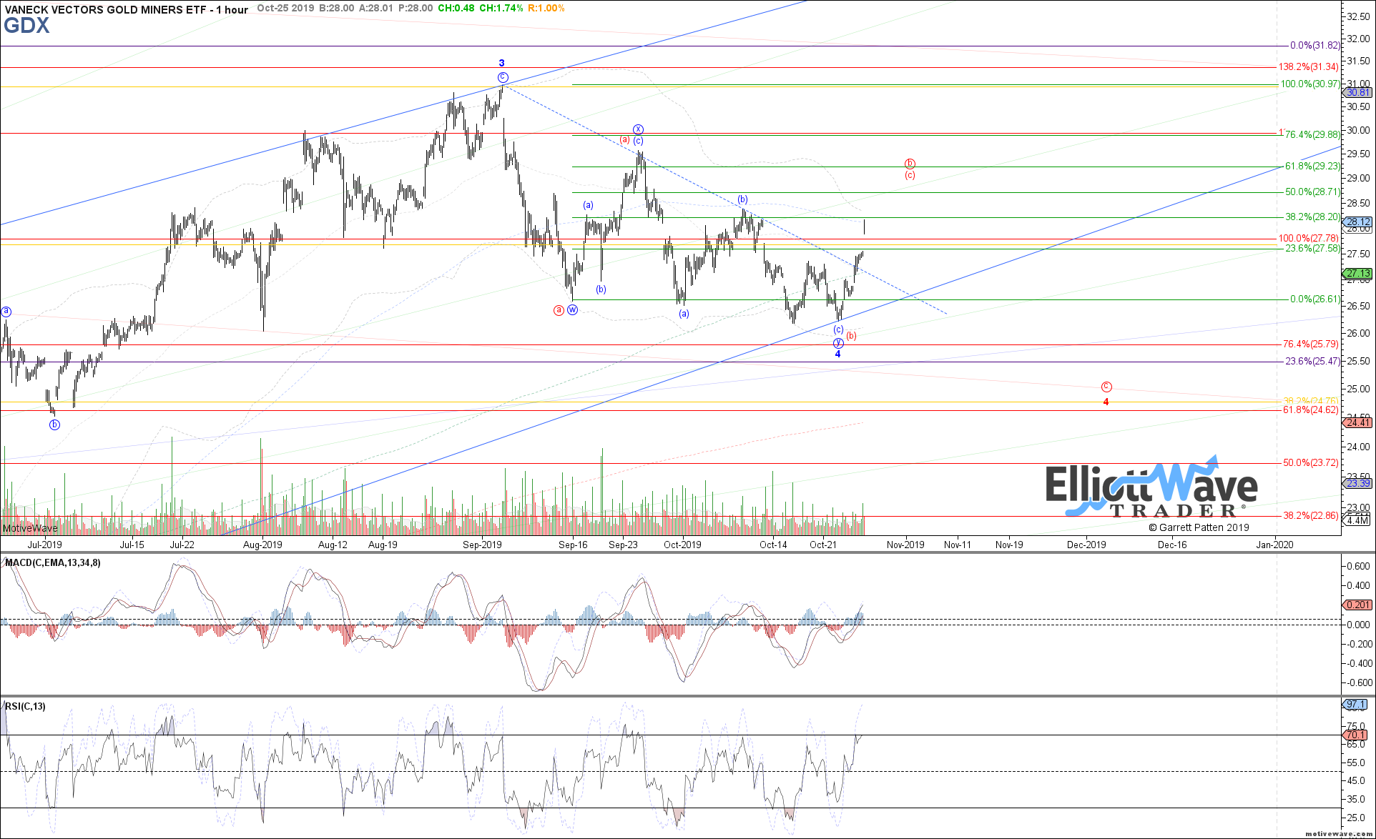Select the circled blue b label near July low
This screenshot has height=839, width=1376.
coord(55,425)
